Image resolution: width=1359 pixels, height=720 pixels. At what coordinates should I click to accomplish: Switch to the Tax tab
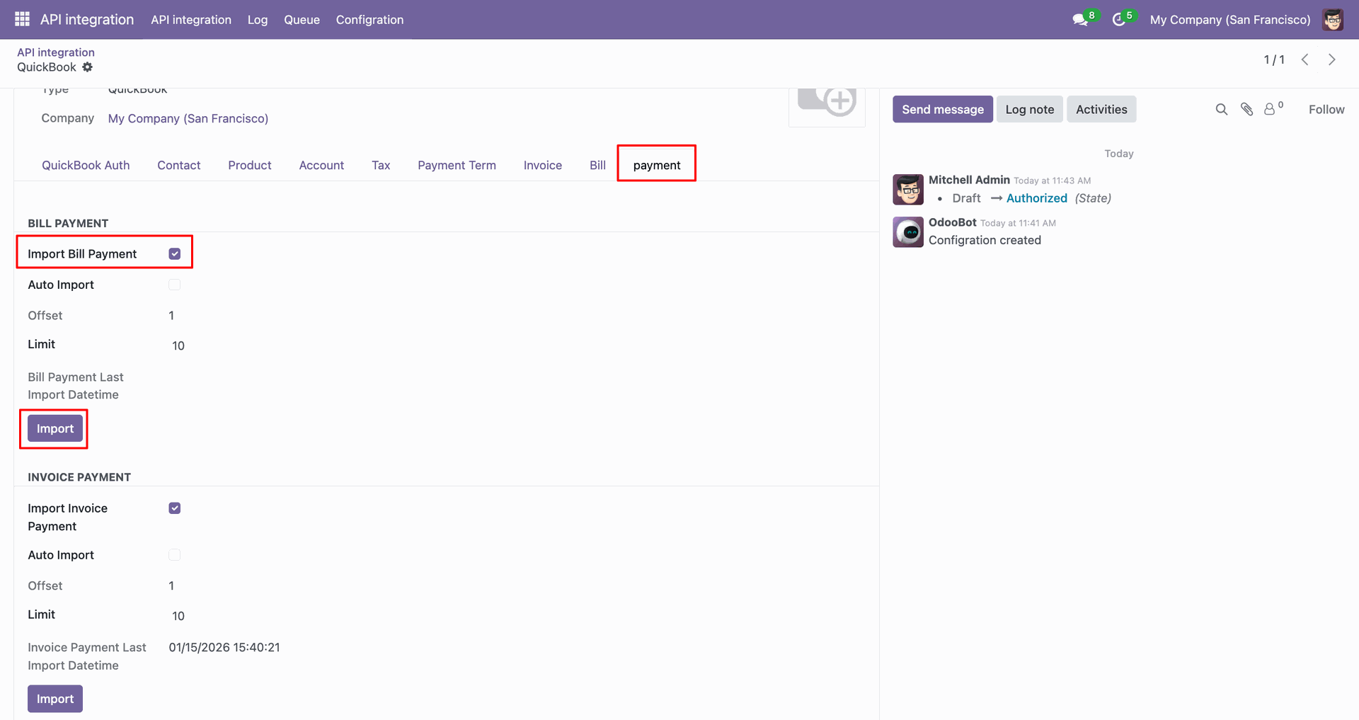coord(381,165)
